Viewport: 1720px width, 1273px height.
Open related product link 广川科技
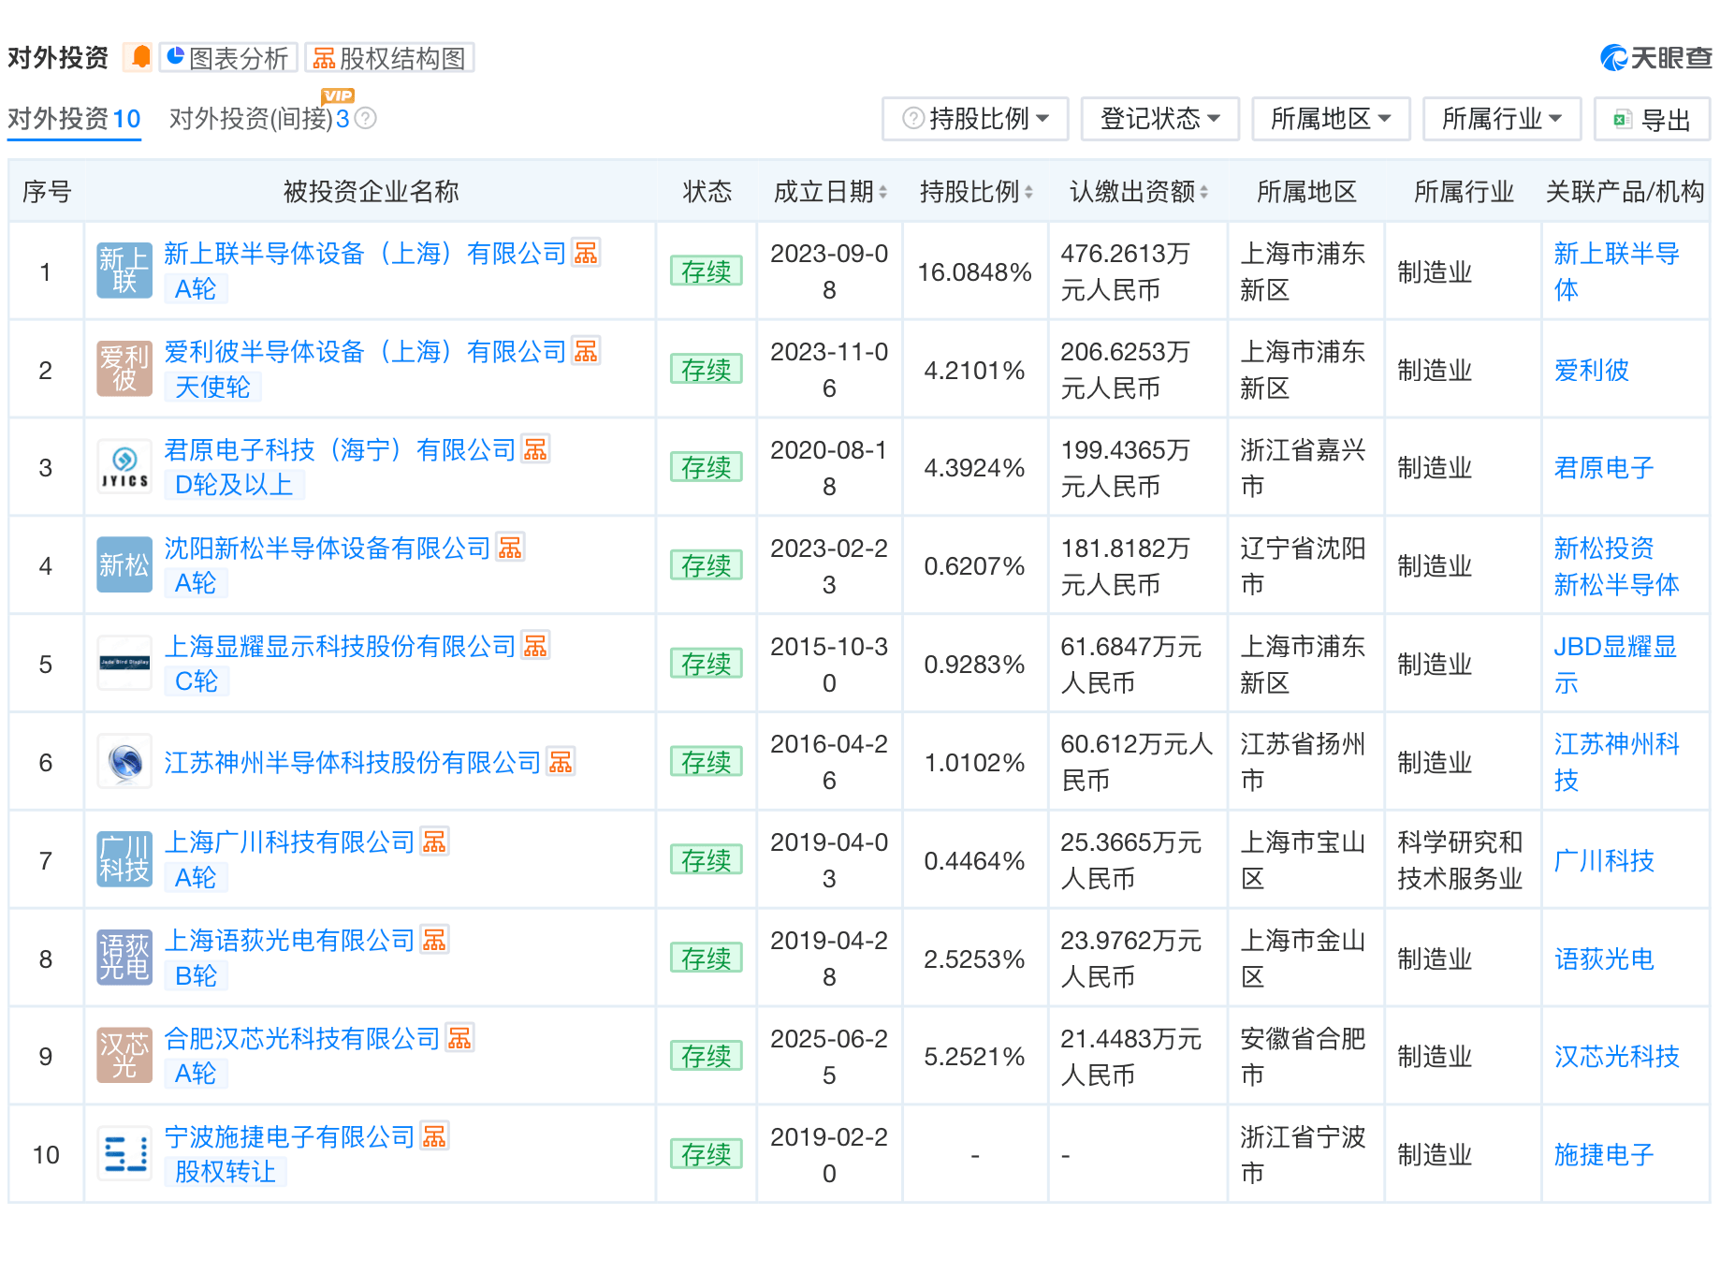[x=1604, y=861]
